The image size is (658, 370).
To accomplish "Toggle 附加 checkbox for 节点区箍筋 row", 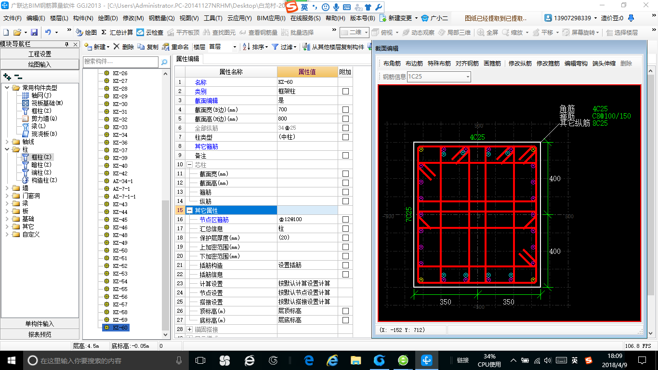I will [345, 220].
